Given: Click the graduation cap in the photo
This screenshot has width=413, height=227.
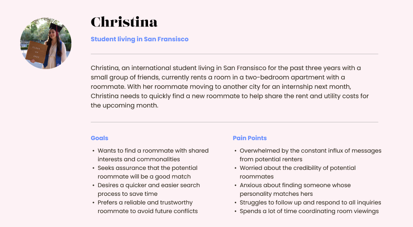Looking at the screenshot, I should tap(56, 28).
